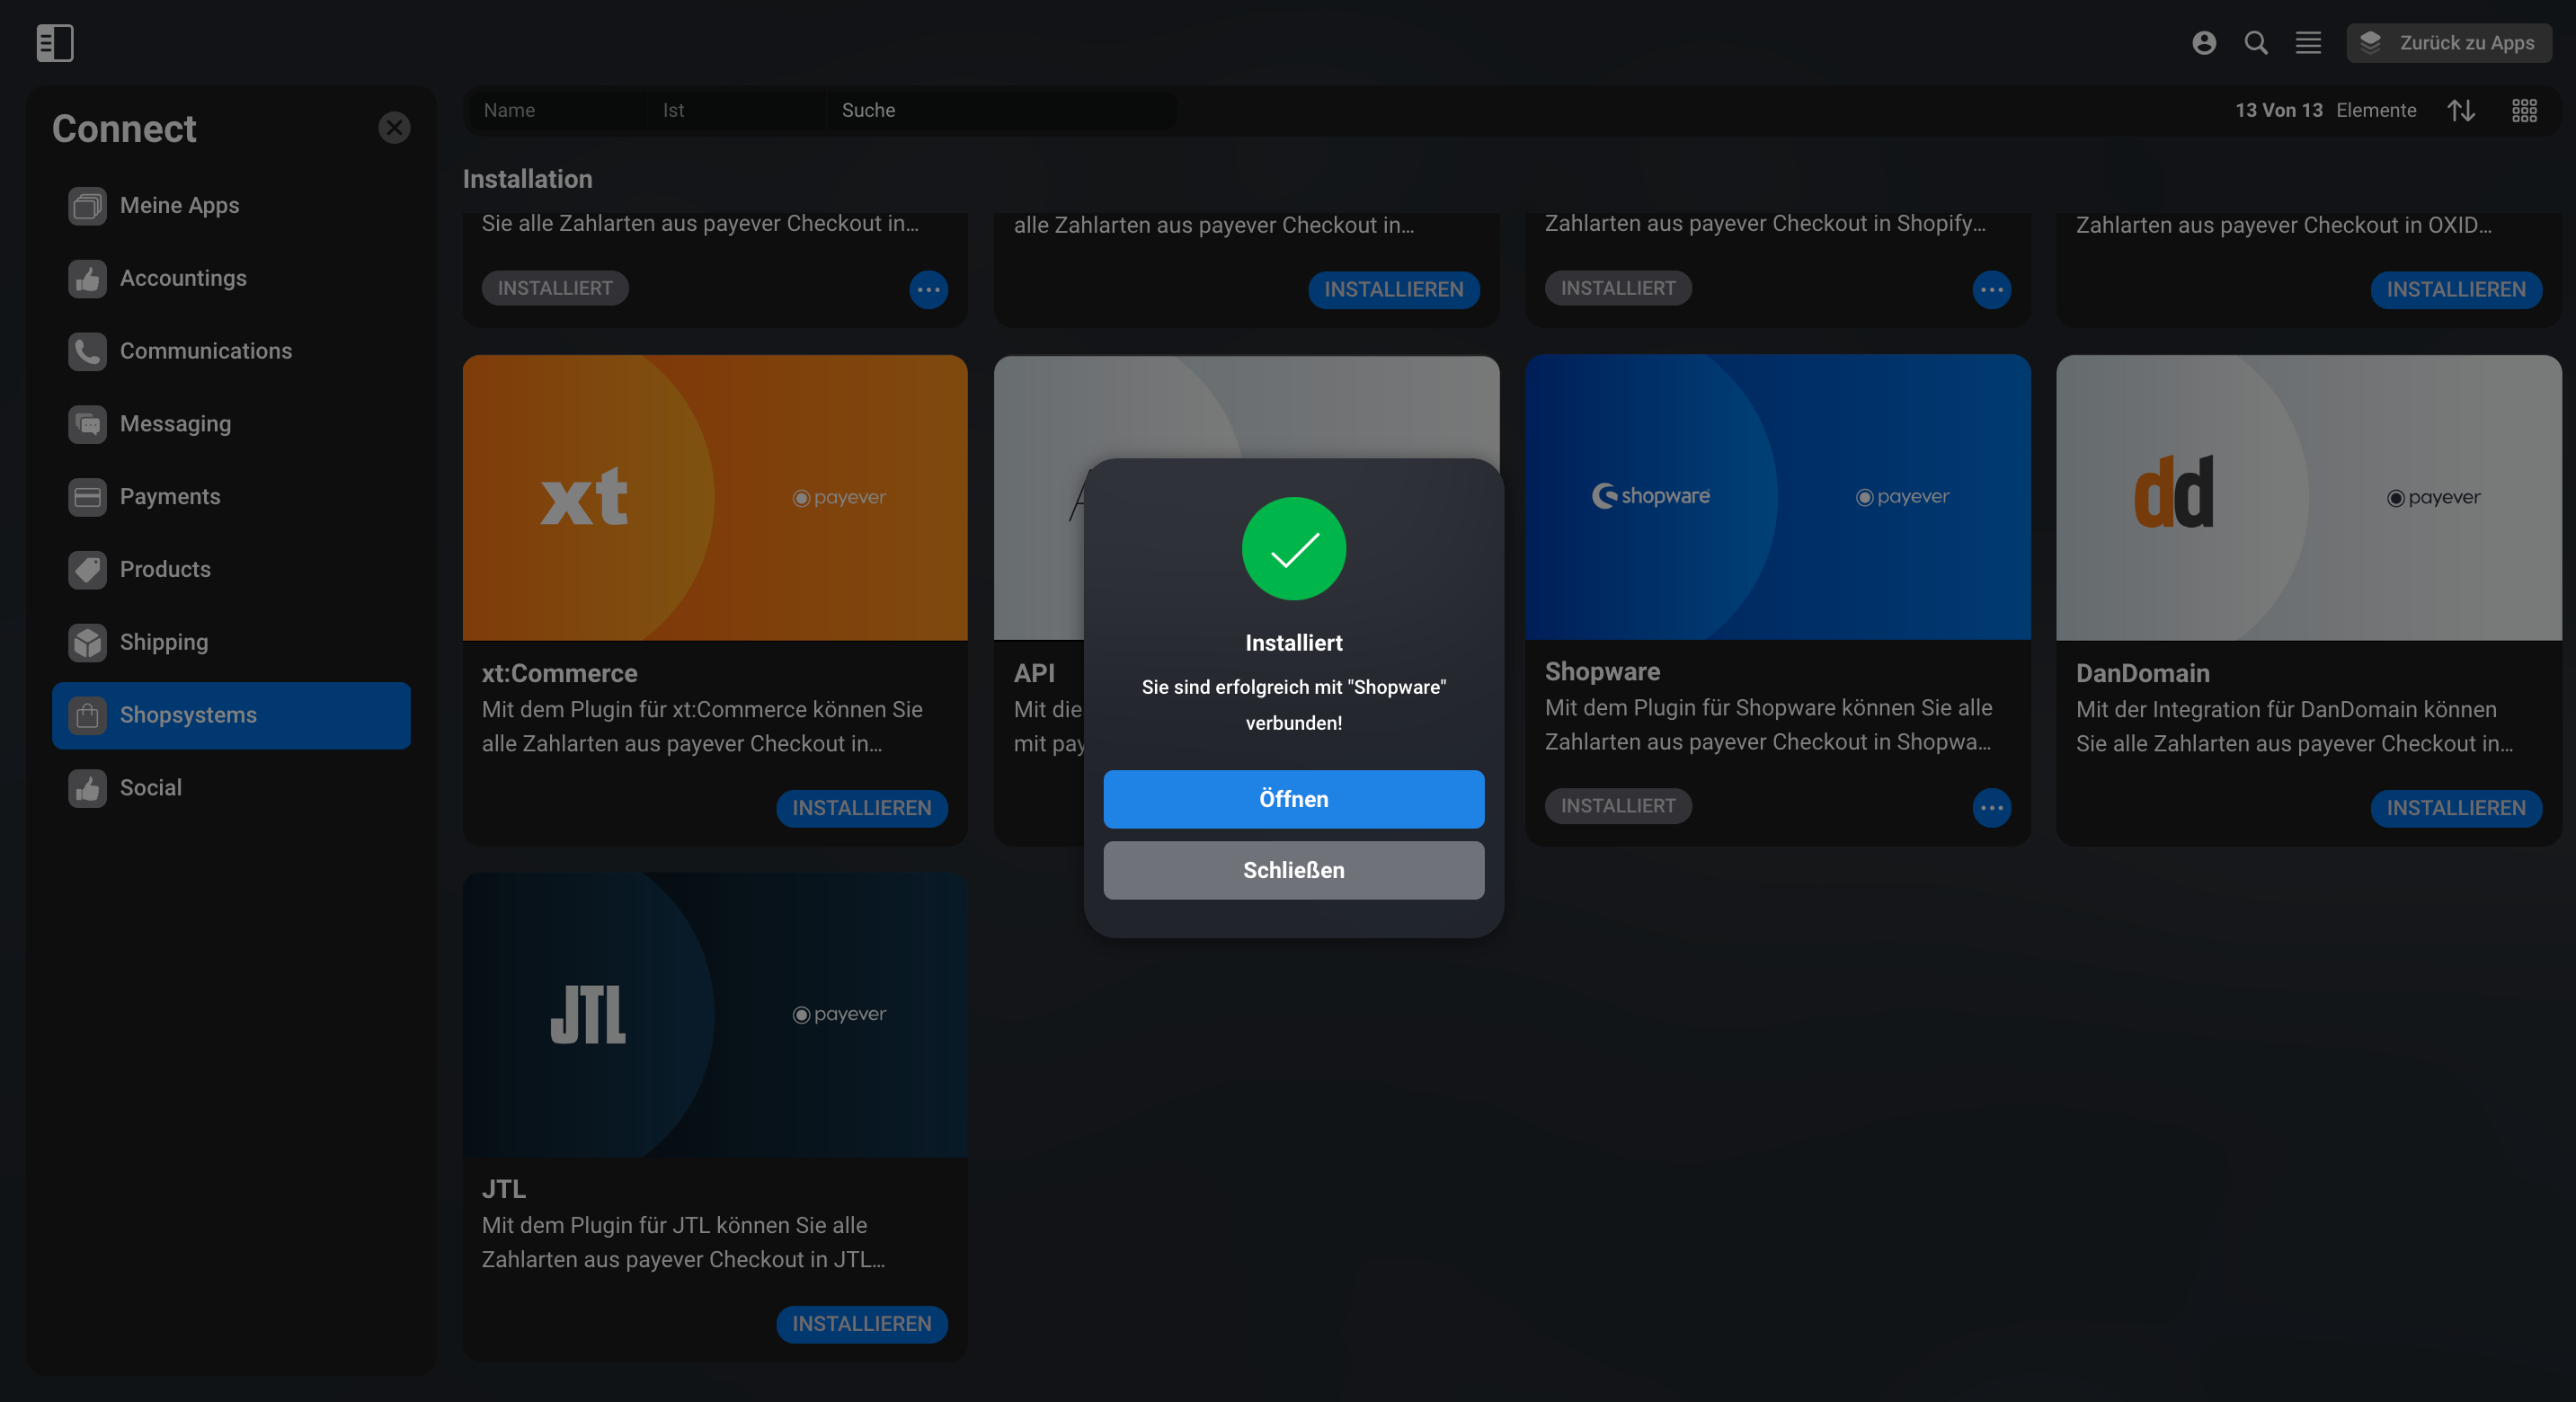Open the Name filter dropdown
2576x1402 pixels.
pyautogui.click(x=556, y=110)
